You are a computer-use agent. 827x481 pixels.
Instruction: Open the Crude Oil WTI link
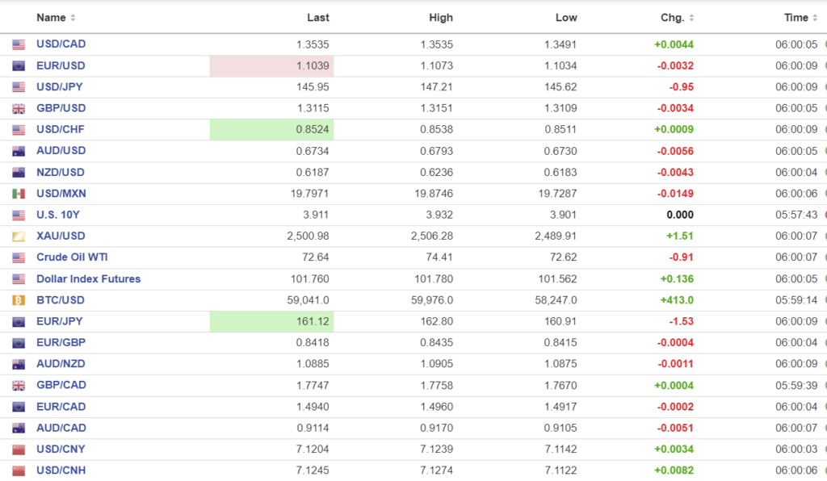point(72,257)
